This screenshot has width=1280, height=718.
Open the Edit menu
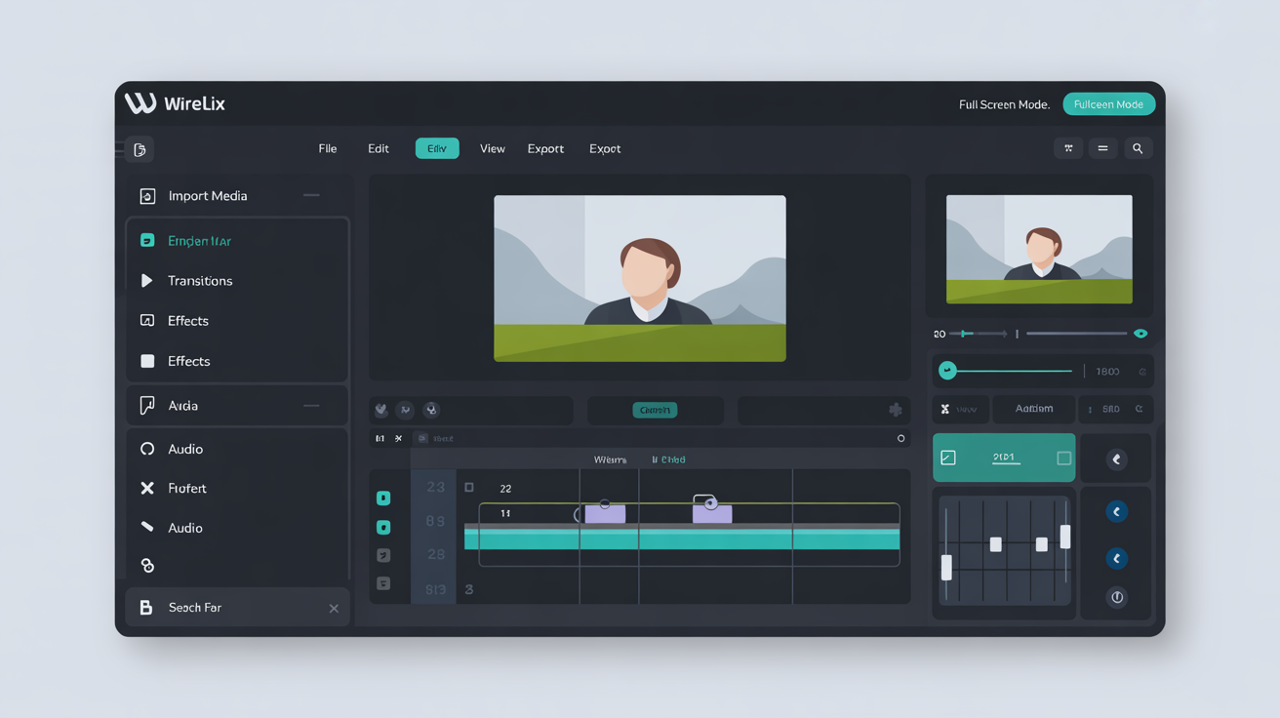(379, 148)
